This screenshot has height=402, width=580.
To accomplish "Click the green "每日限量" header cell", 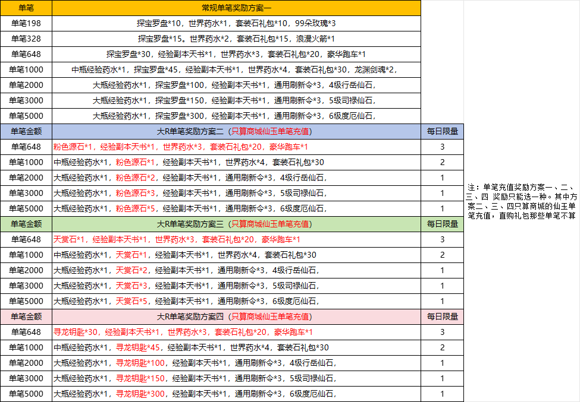I will pyautogui.click(x=442, y=224).
